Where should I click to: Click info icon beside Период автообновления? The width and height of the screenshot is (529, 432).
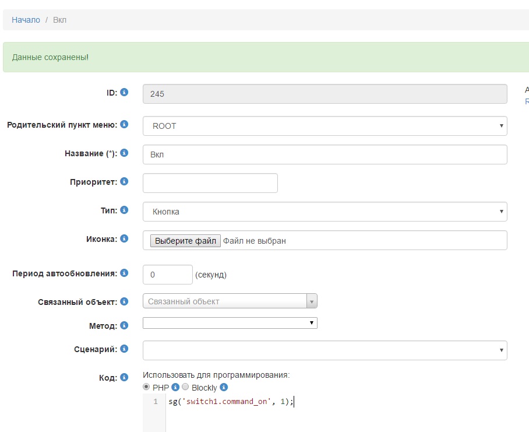click(124, 273)
